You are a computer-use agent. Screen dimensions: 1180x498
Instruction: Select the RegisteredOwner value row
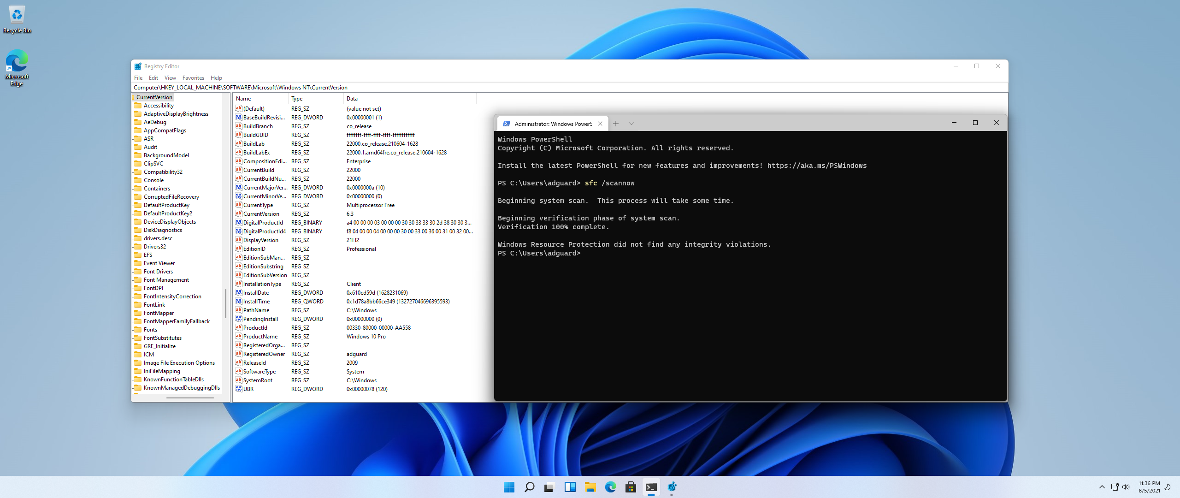[354, 354]
